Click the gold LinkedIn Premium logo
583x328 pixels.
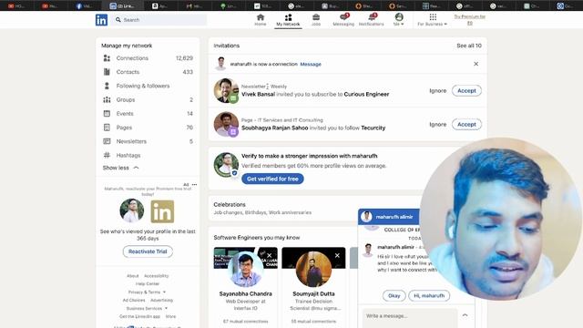point(162,211)
